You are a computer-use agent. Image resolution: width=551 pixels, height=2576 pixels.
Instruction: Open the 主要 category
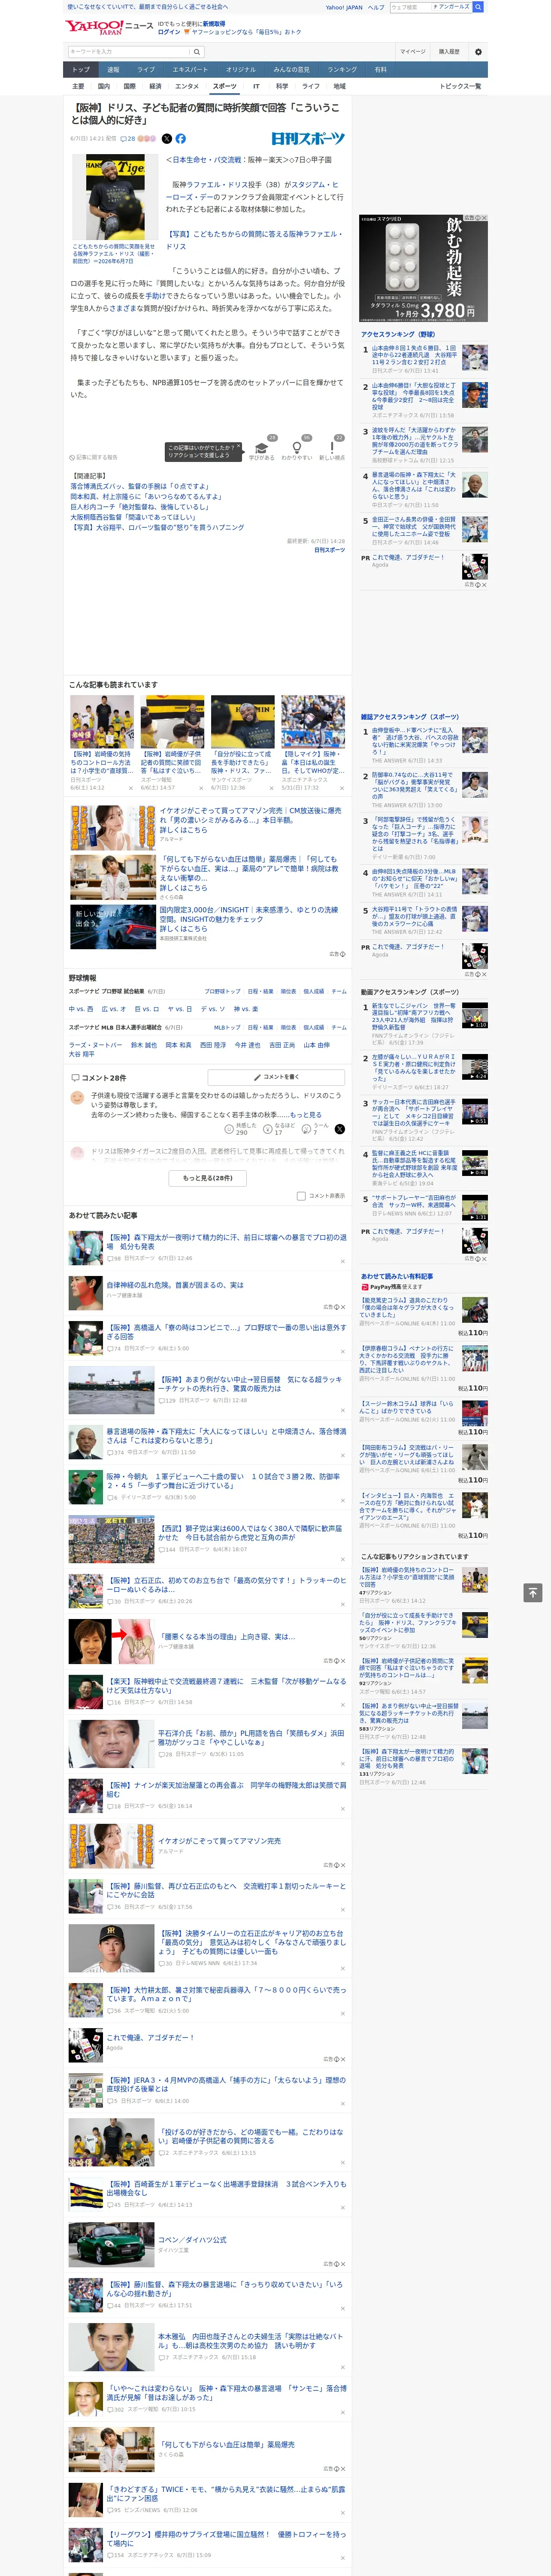click(x=78, y=86)
